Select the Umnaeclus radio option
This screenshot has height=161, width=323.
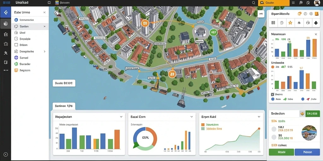click(16, 20)
